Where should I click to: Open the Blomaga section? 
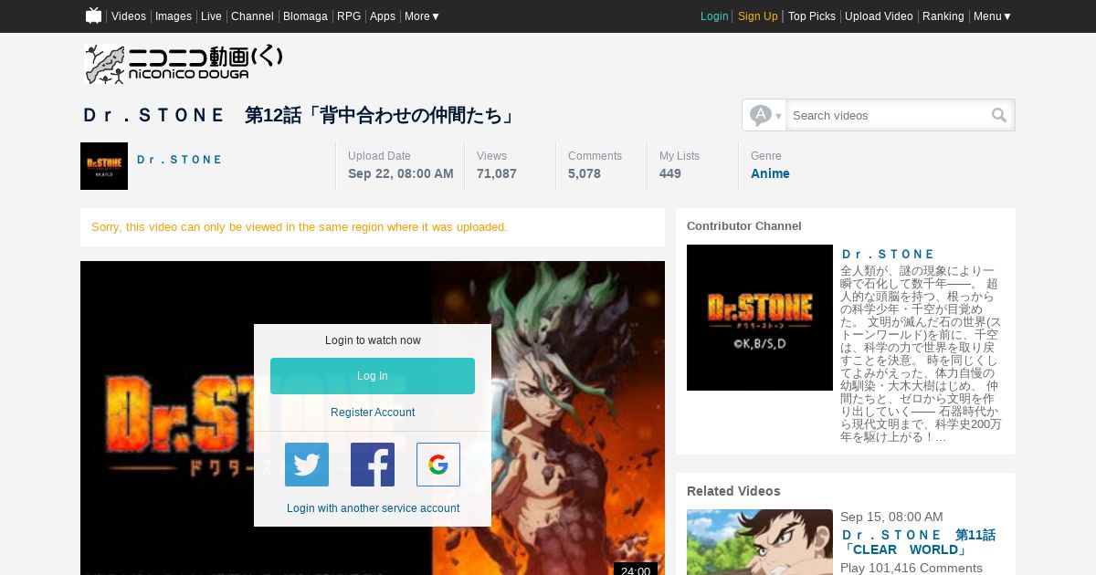point(305,16)
